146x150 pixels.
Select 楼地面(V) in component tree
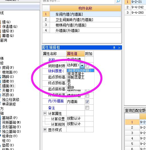(x=10, y=72)
